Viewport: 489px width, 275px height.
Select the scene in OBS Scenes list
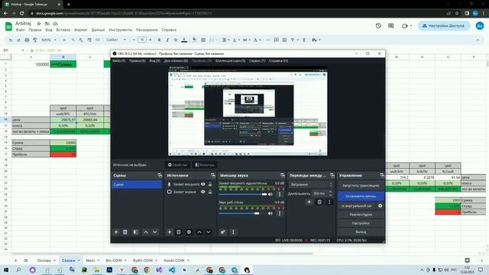[137, 185]
